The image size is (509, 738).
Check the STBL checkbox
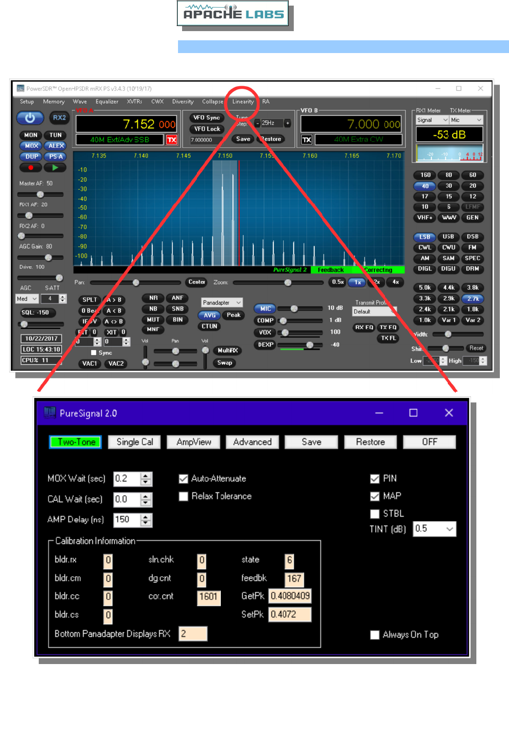click(375, 514)
